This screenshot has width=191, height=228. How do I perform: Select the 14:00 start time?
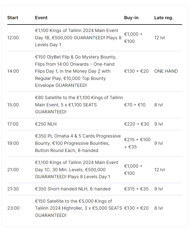pos(13,71)
